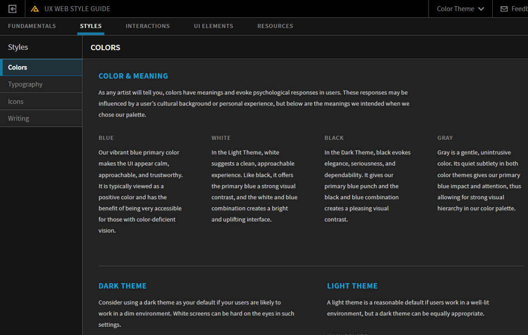Click the yellow triangle logo icon
Screen dimensions: 528x335
(x=35, y=9)
